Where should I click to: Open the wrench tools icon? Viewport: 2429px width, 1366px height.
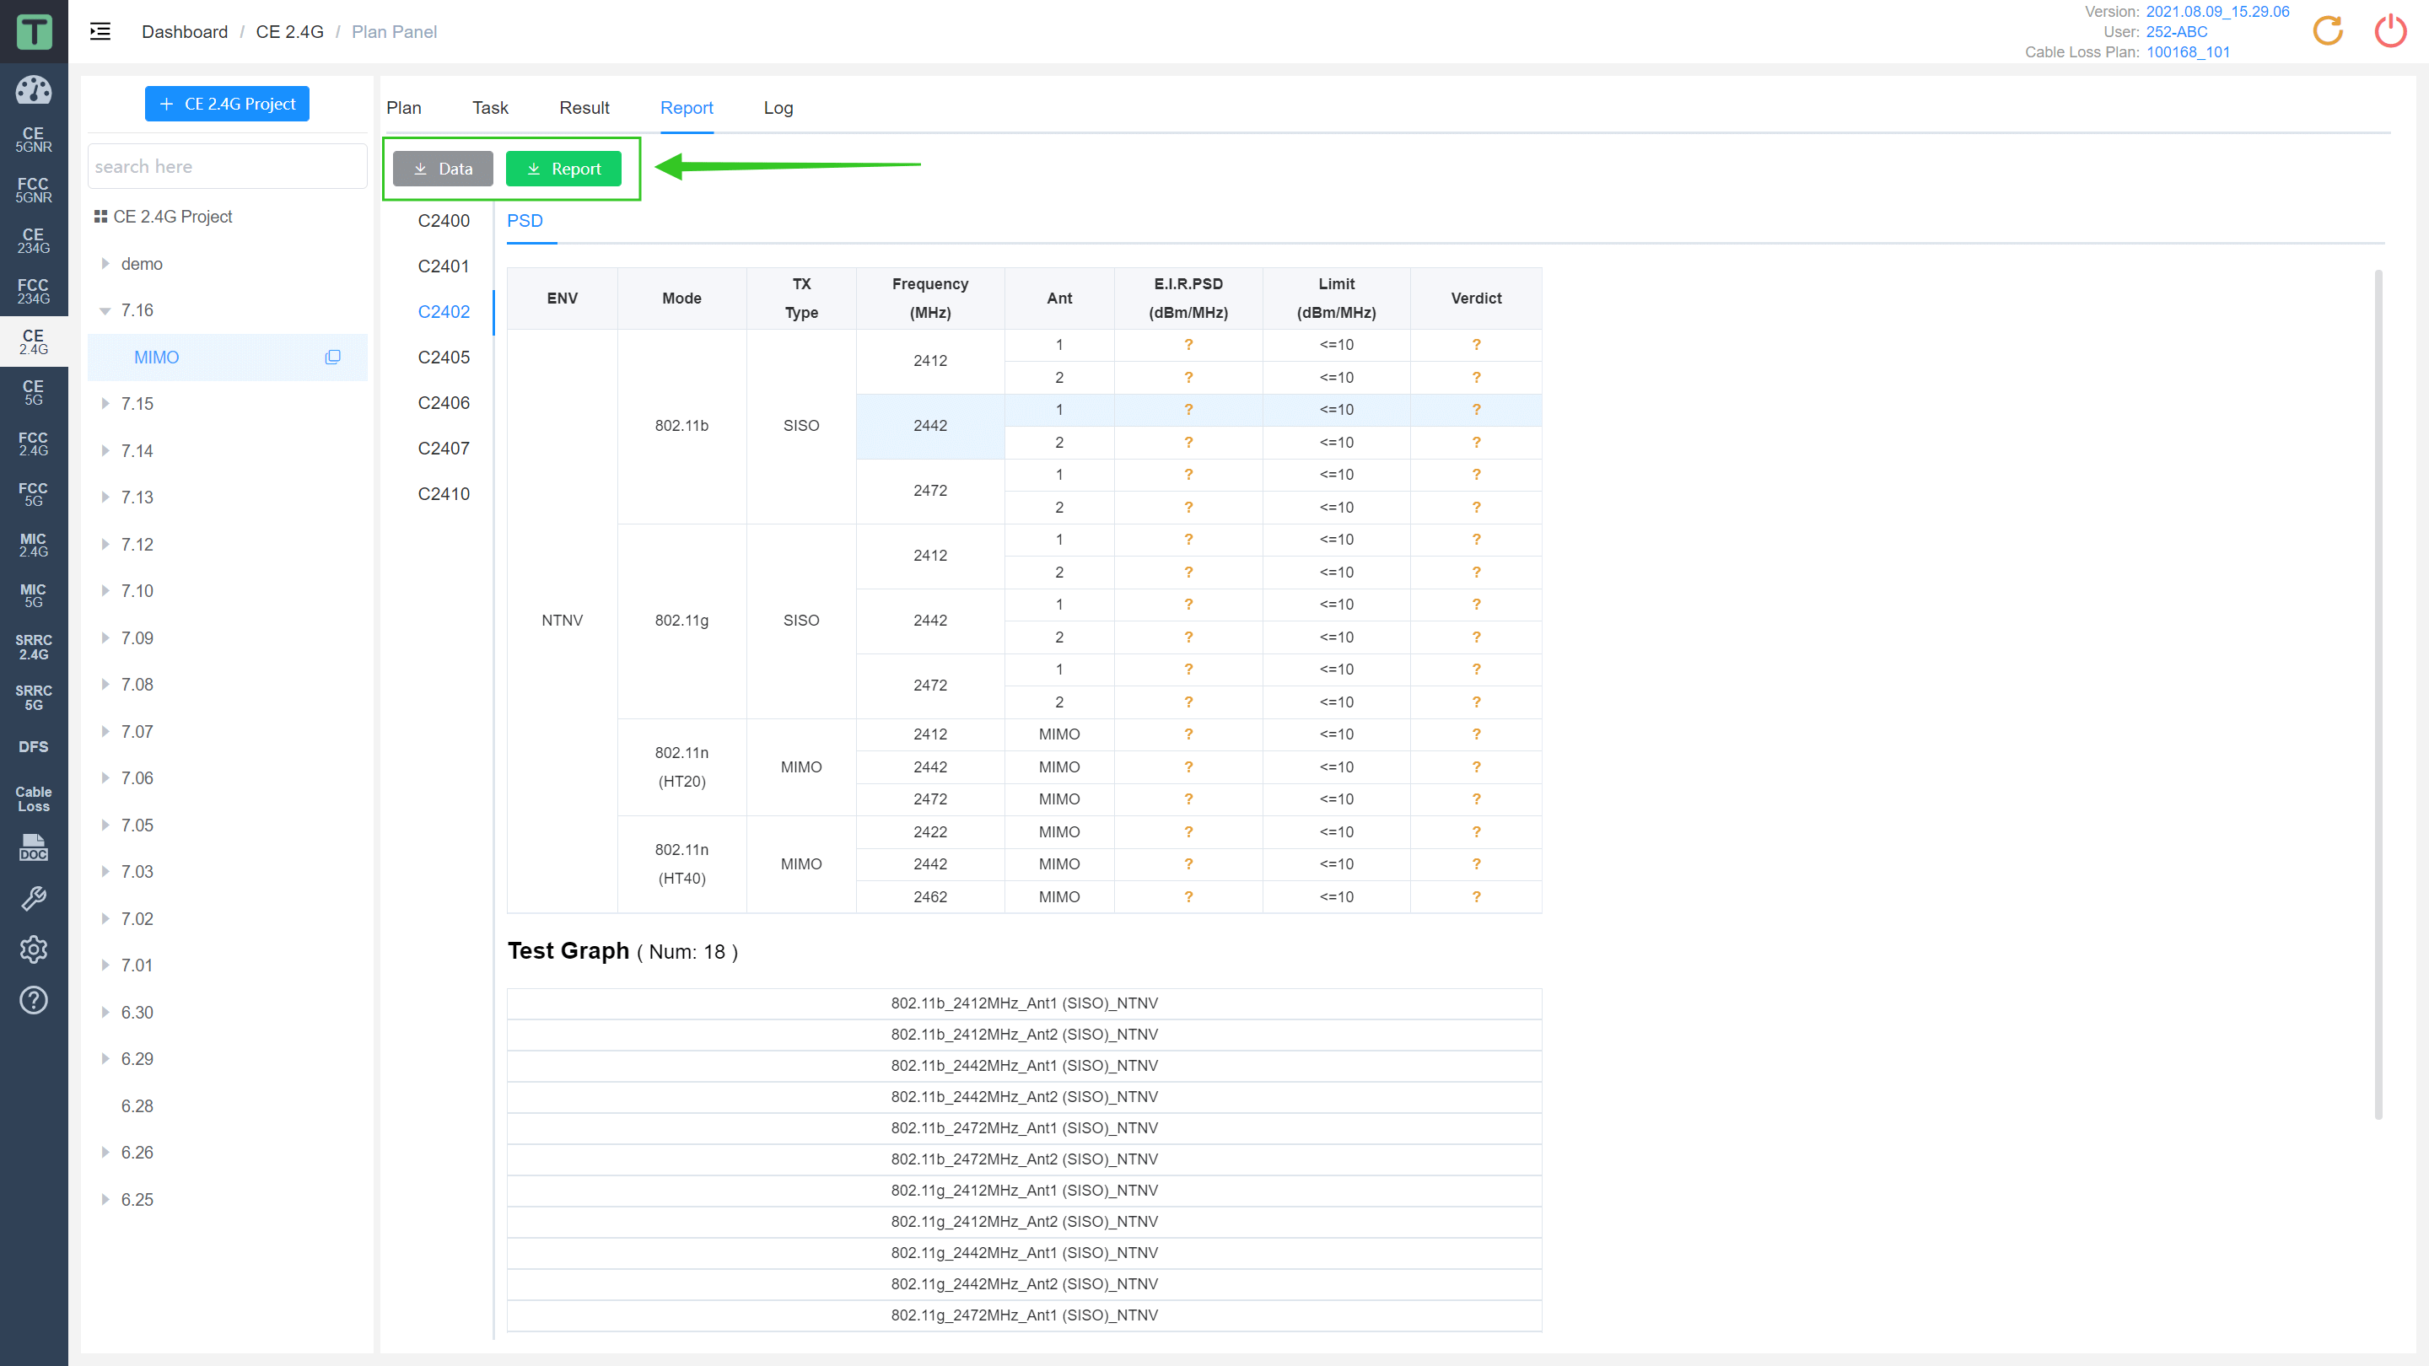34,898
